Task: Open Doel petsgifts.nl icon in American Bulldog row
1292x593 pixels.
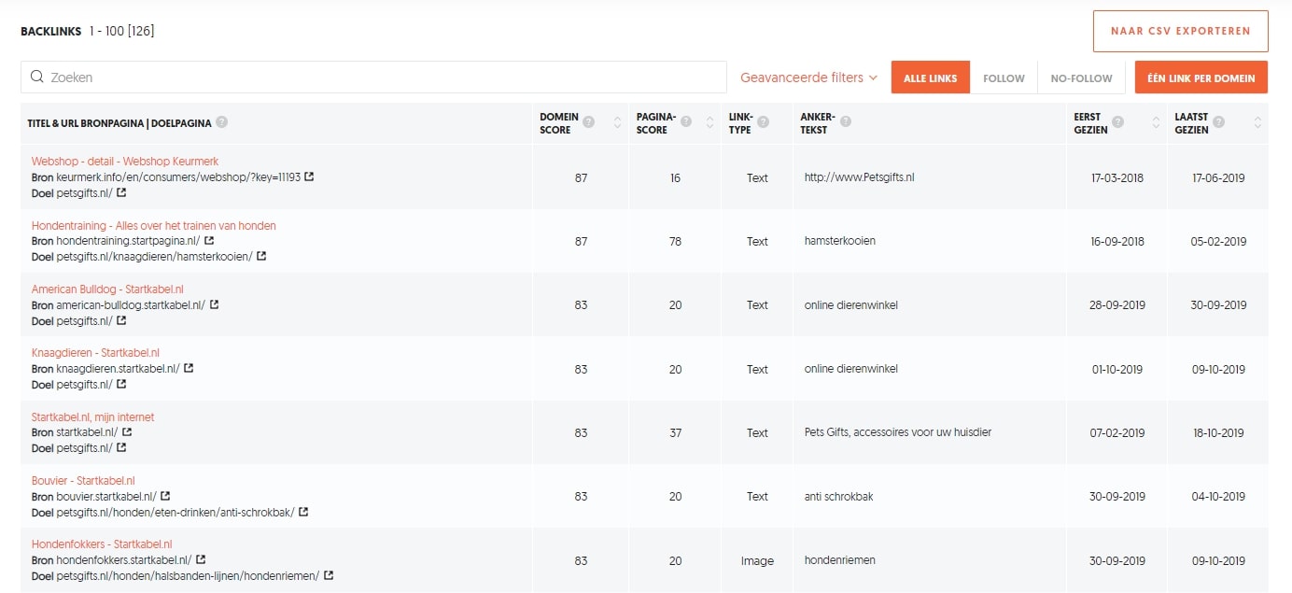Action: (121, 320)
